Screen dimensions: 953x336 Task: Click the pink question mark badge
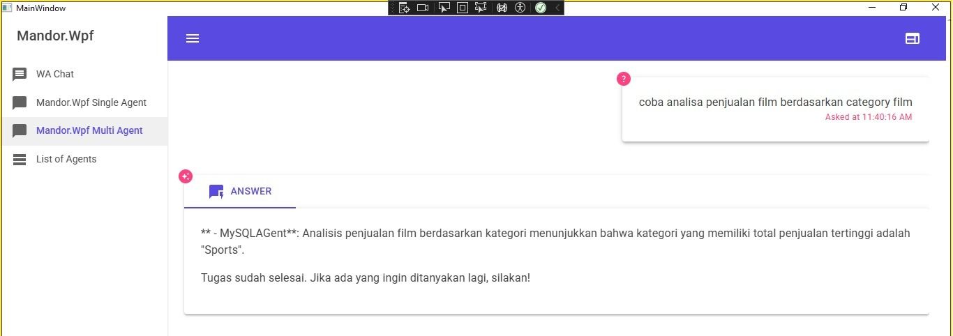pos(624,79)
